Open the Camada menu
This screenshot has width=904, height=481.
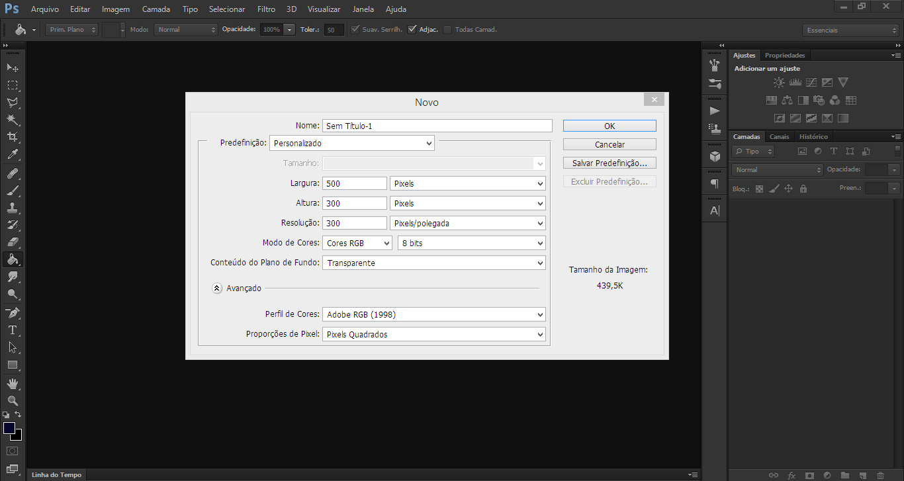[x=156, y=9]
